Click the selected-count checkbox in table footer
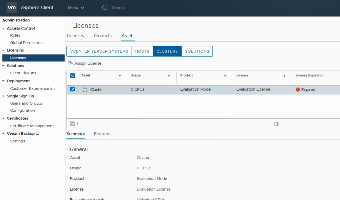Image resolution: width=340 pixels, height=200 pixels. pos(72,124)
